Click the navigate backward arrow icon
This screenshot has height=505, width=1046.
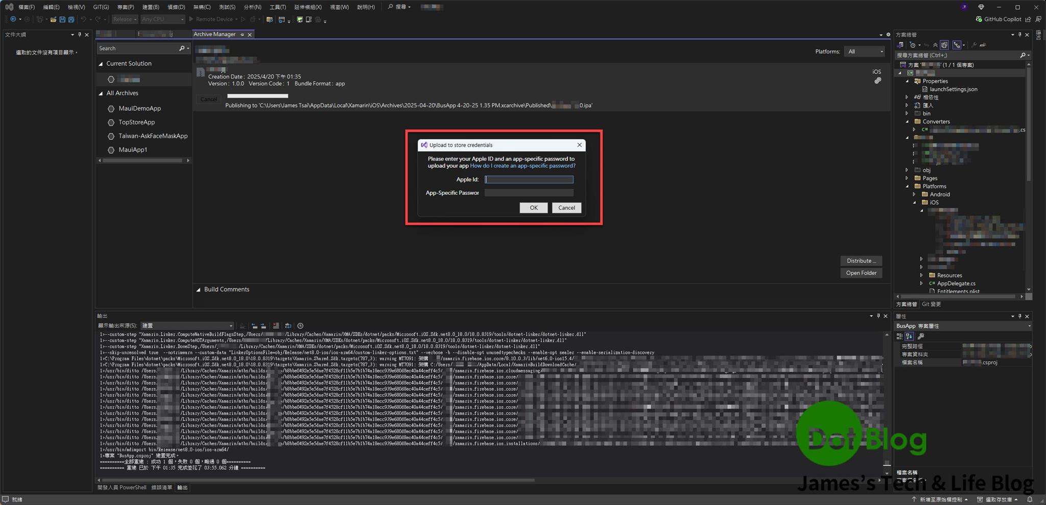[13, 19]
